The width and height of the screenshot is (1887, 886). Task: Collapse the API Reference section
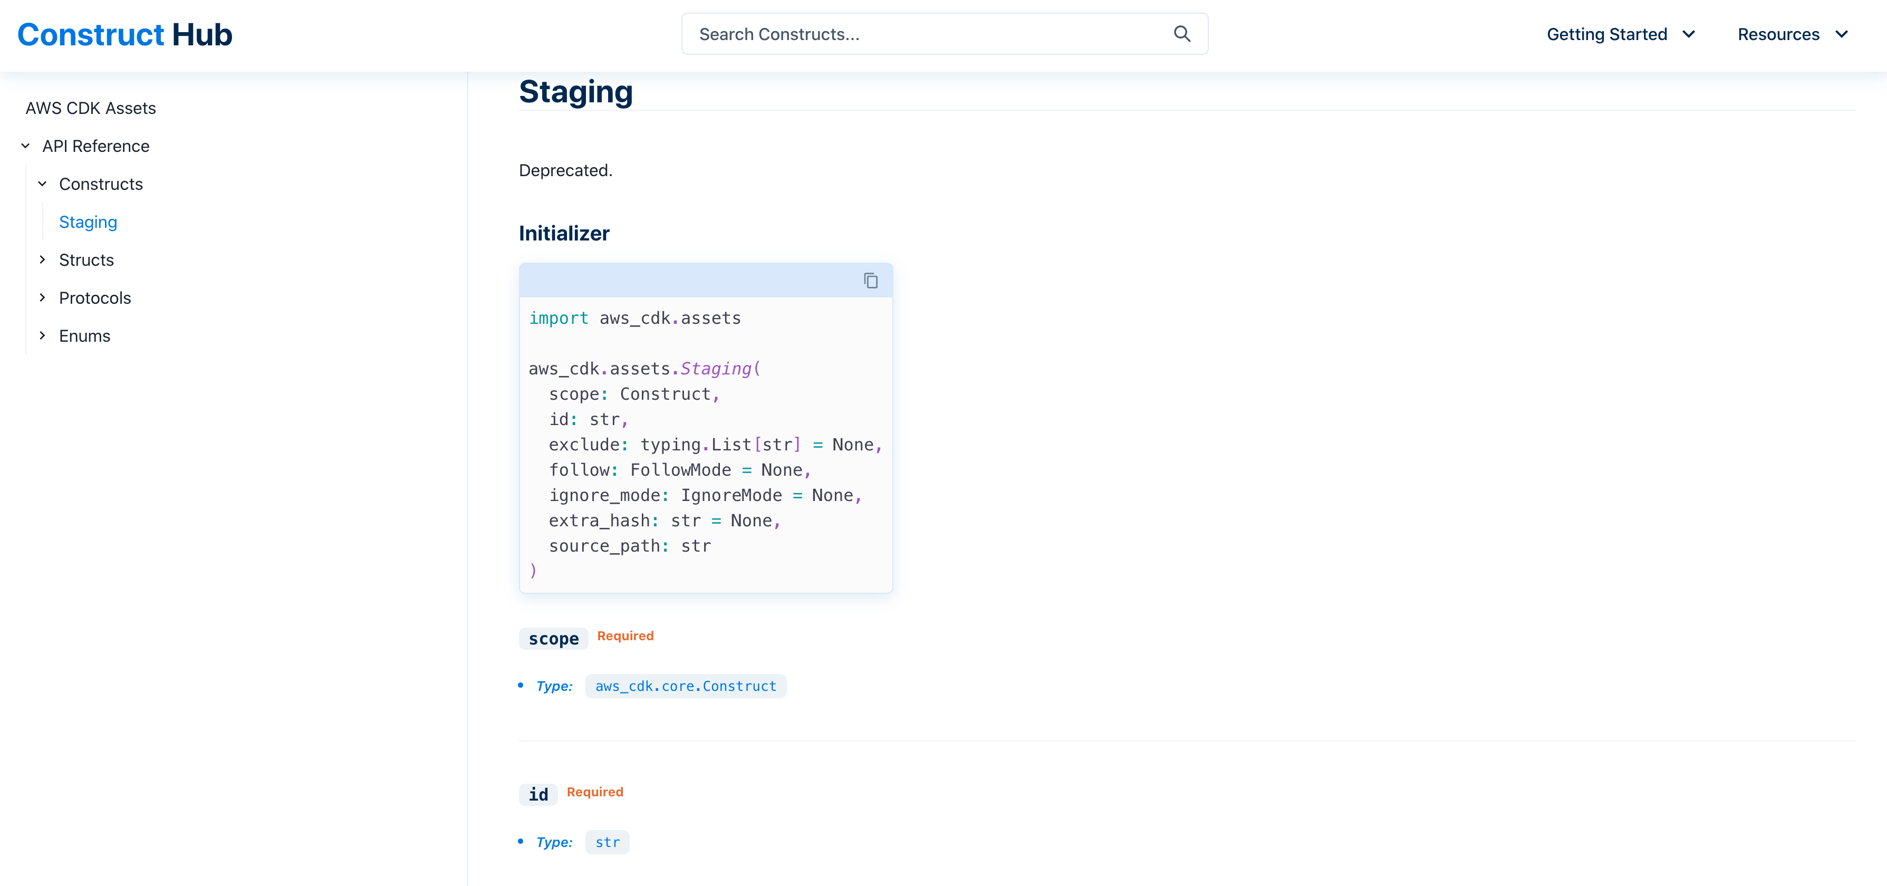click(26, 145)
